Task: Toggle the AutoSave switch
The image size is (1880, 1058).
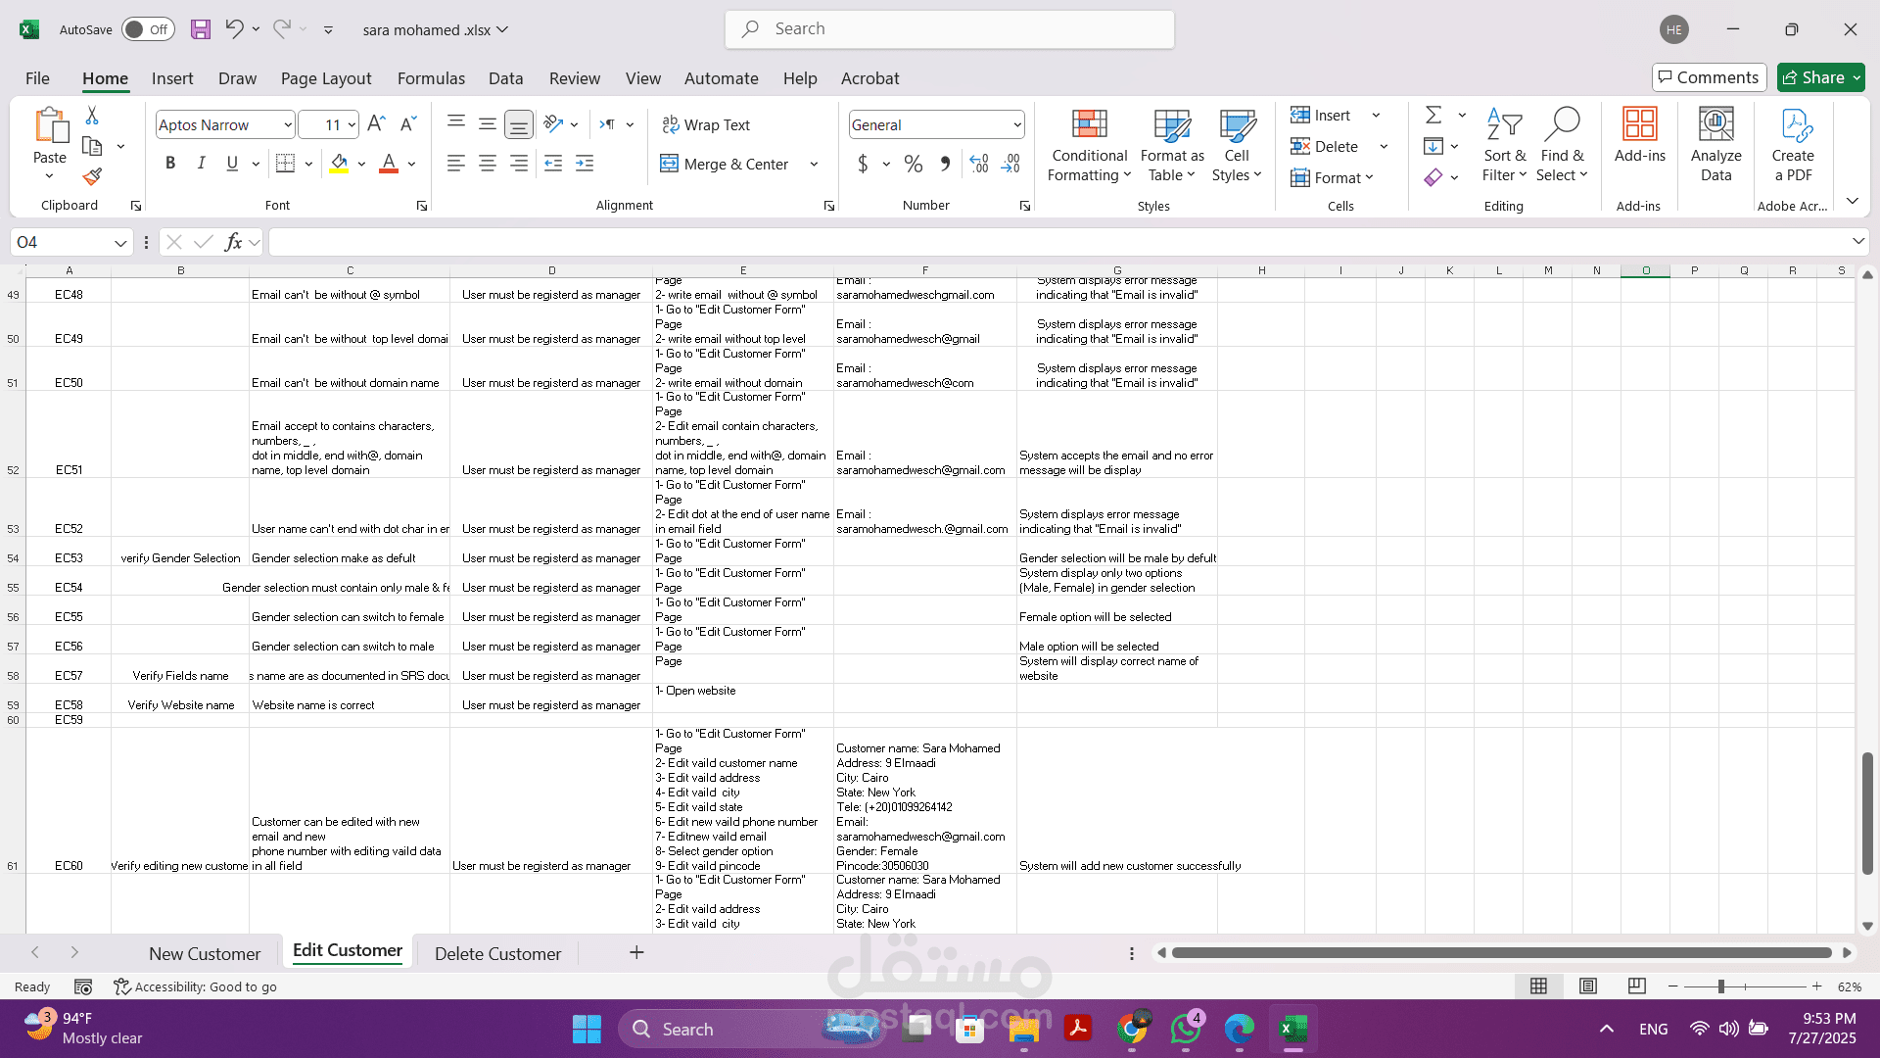Action: (x=148, y=29)
